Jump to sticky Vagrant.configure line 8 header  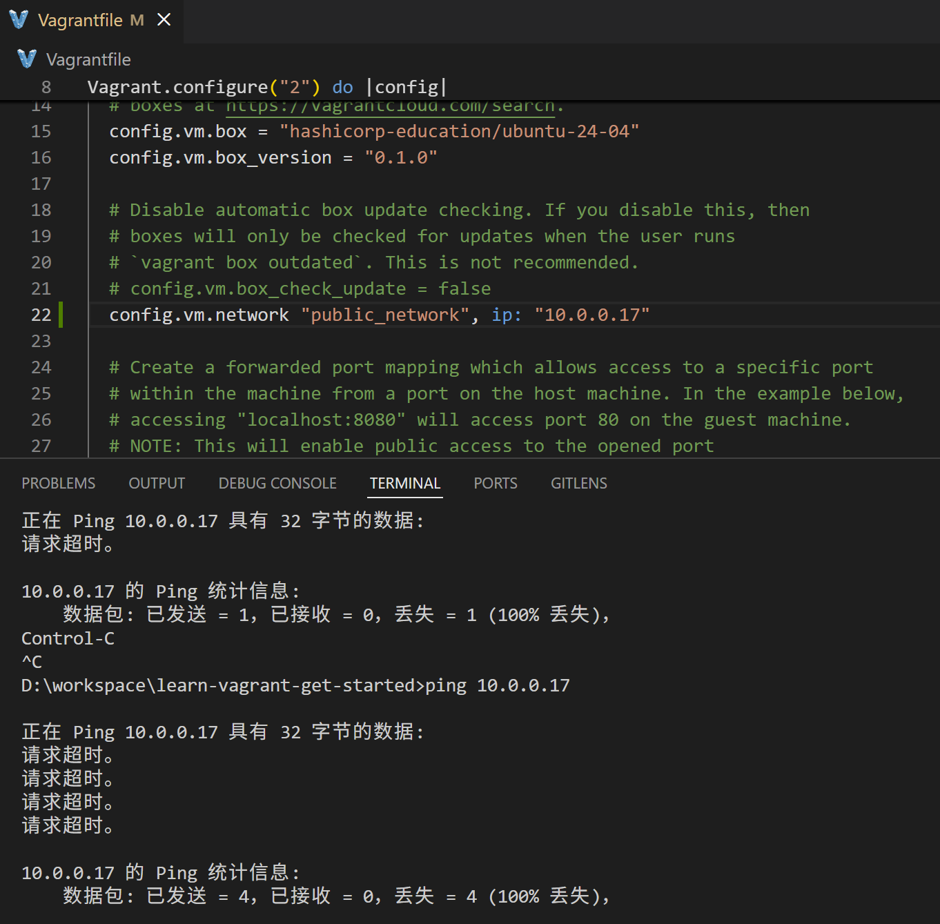(x=266, y=87)
